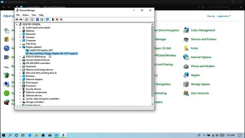Viewport: 245px width, 138px height.
Task: Collapse the DESKTOP-078QD9L root node
Action: [17, 25]
